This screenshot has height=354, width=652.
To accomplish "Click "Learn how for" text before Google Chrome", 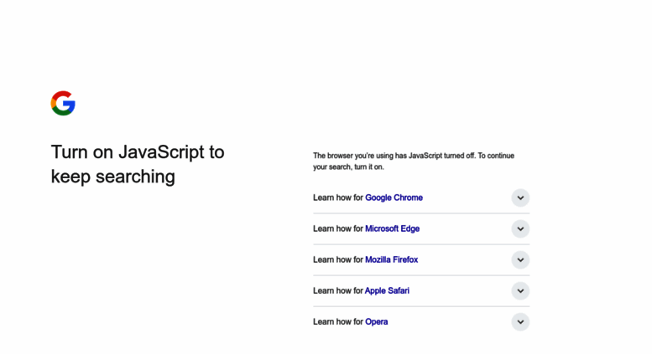I will coord(337,198).
